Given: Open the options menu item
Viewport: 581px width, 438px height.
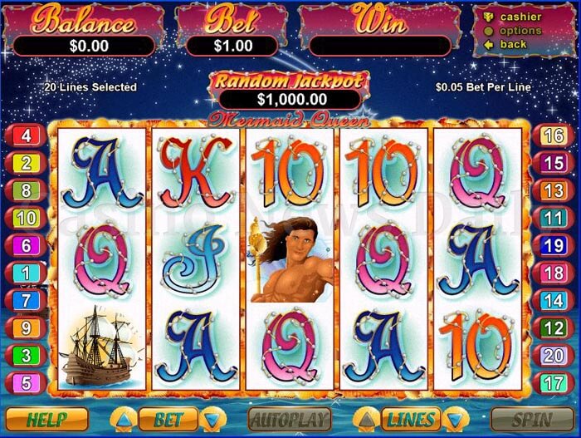Looking at the screenshot, I should [x=513, y=31].
